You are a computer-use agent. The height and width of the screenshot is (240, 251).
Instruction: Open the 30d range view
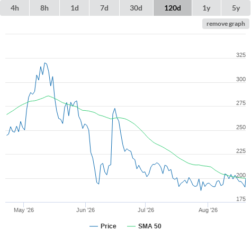click(136, 8)
